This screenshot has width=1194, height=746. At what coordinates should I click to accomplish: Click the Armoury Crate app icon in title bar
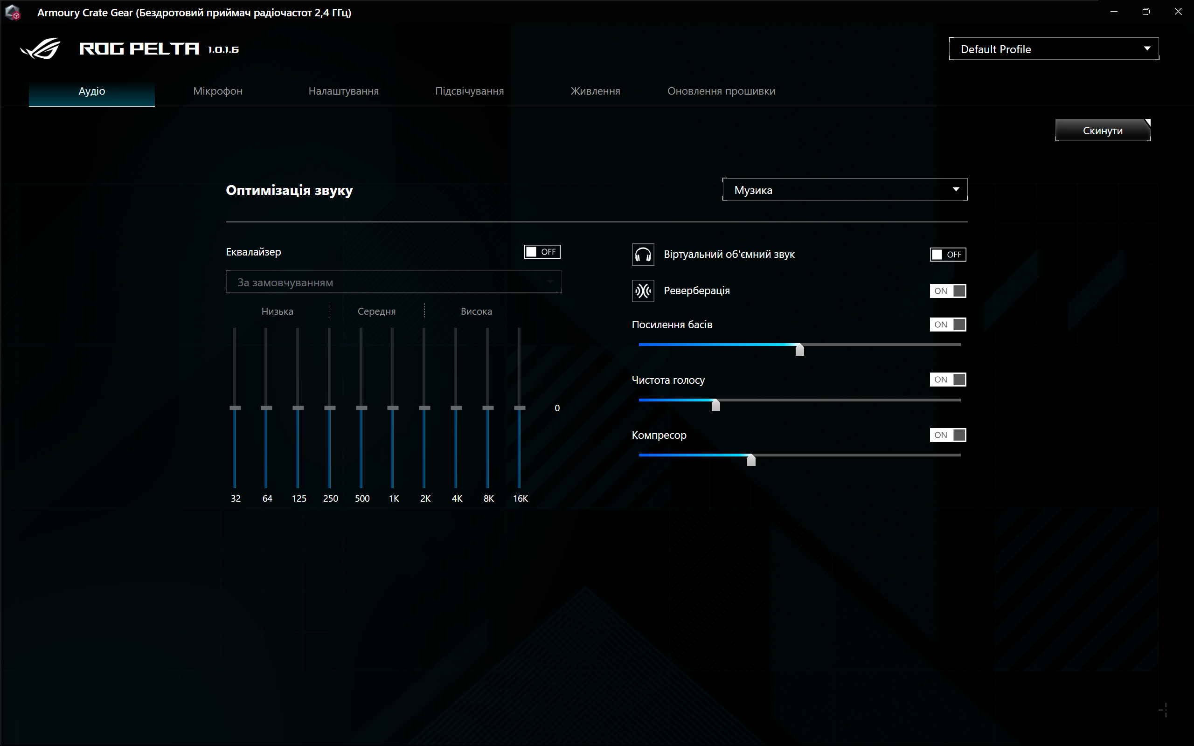[x=13, y=12]
